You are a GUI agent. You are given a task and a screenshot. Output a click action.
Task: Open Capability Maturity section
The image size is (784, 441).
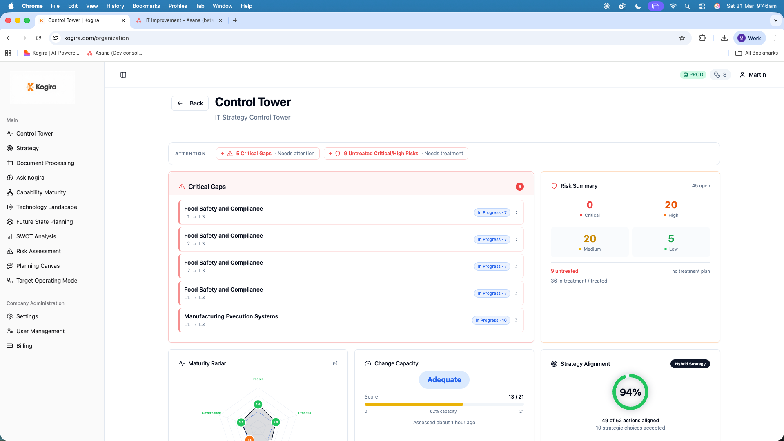pyautogui.click(x=41, y=192)
